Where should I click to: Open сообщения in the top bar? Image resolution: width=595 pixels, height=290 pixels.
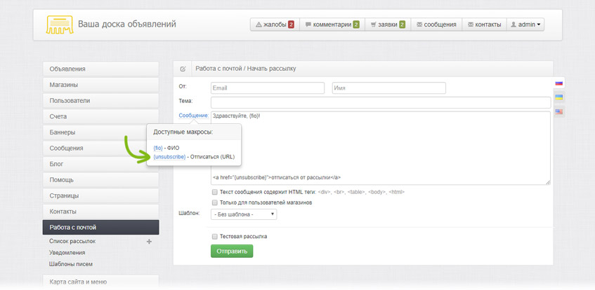coord(436,25)
